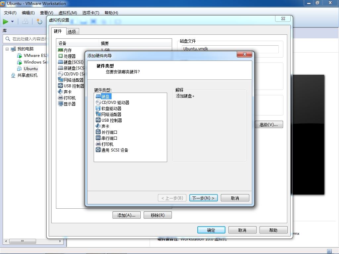The image size is (339, 254).
Task: Select 软盘驱动器 floppy icon
Action: pyautogui.click(x=98, y=108)
